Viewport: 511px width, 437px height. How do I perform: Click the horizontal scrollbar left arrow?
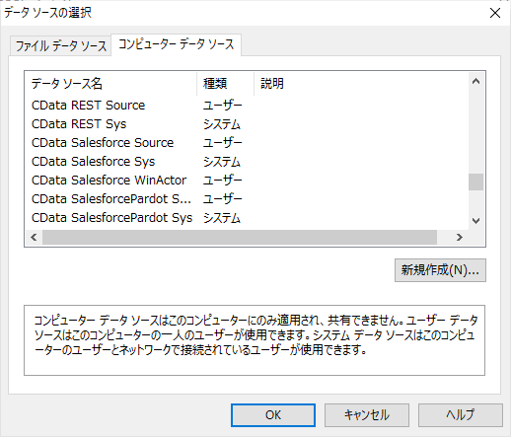tap(34, 237)
